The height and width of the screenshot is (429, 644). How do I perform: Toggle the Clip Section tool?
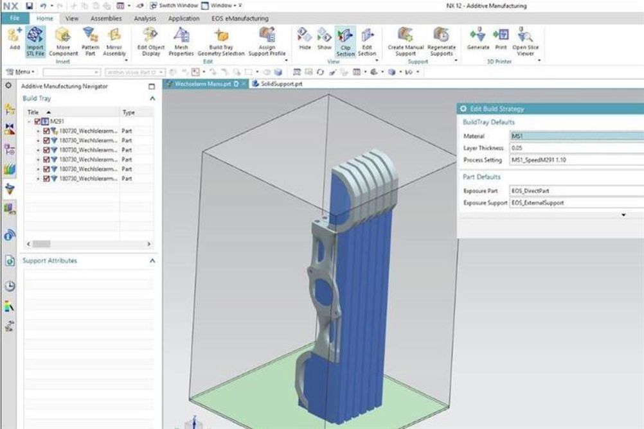coord(345,42)
